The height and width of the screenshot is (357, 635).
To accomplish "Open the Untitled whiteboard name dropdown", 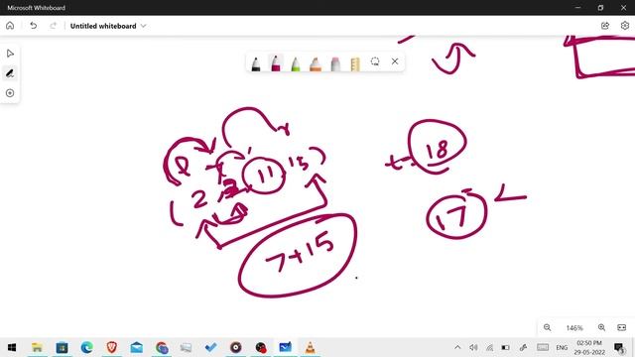I will (x=143, y=26).
